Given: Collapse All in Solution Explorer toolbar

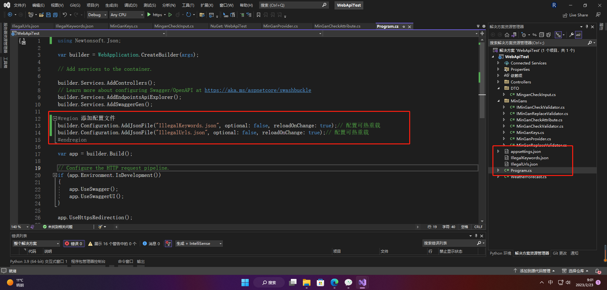Looking at the screenshot, I should click(x=541, y=35).
